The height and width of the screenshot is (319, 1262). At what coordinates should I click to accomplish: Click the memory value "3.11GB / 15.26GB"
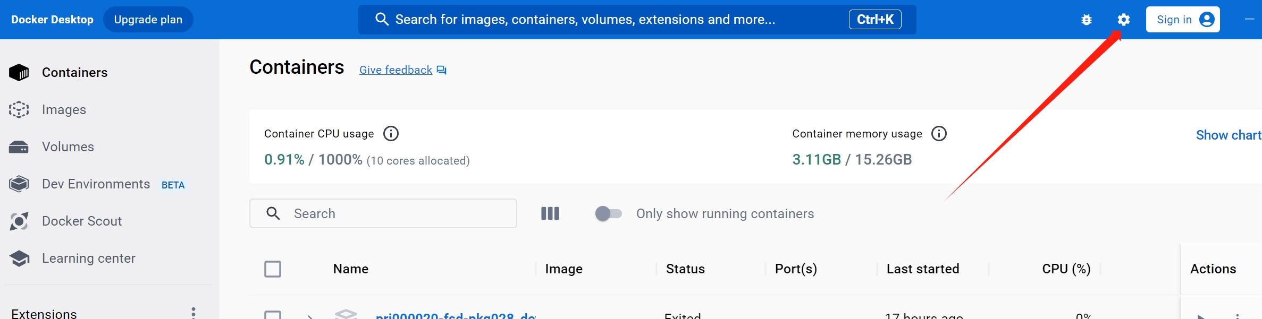click(x=852, y=160)
